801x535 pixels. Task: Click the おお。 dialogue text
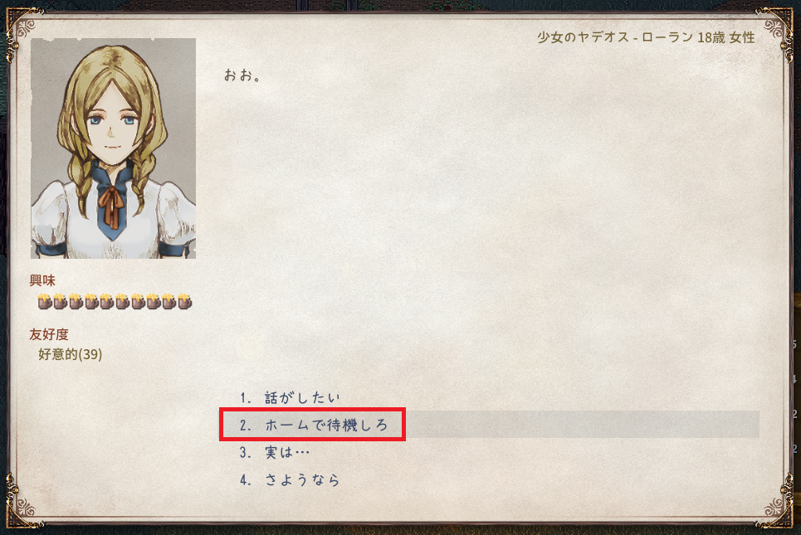click(x=242, y=75)
